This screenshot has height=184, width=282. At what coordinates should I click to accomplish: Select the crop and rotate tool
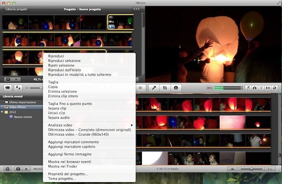[x=165, y=88]
